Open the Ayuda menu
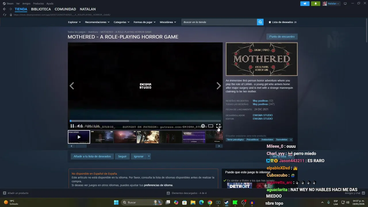The width and height of the screenshot is (368, 207). click(x=50, y=3)
